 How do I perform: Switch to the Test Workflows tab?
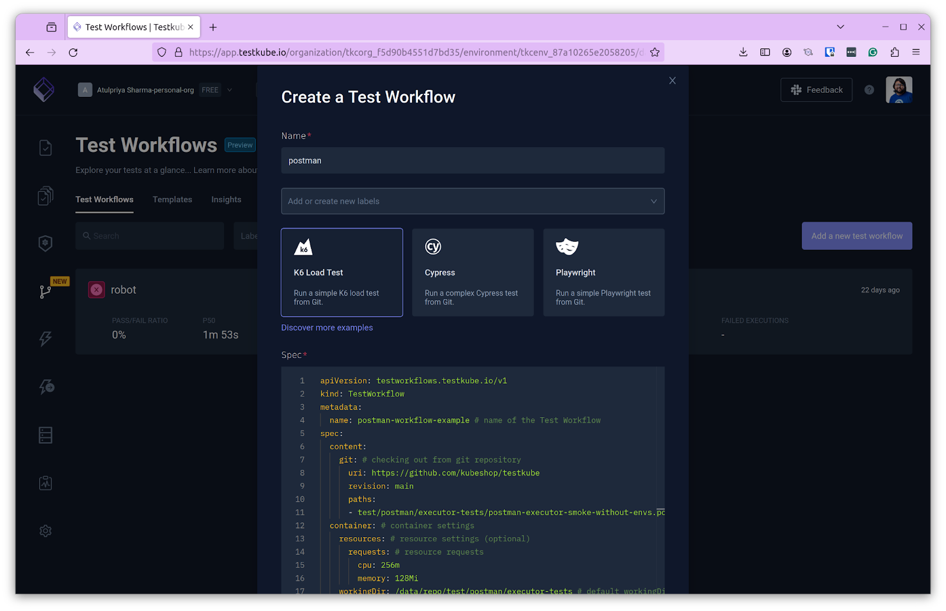(x=105, y=200)
